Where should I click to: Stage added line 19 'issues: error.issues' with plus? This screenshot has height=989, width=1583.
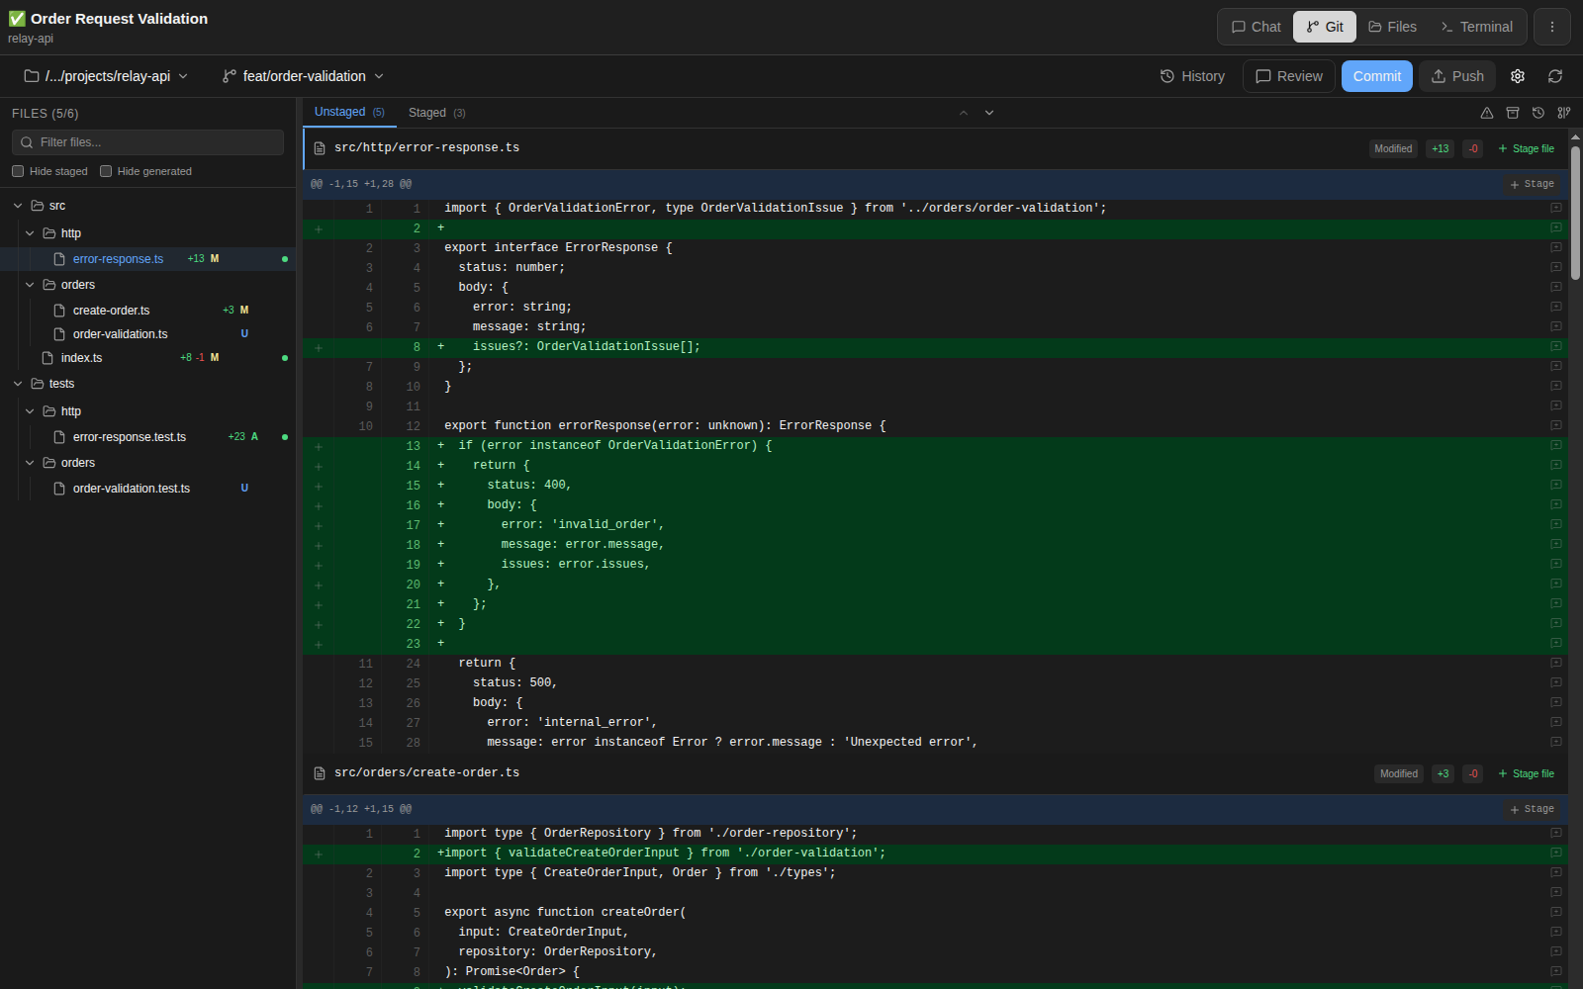319,565
